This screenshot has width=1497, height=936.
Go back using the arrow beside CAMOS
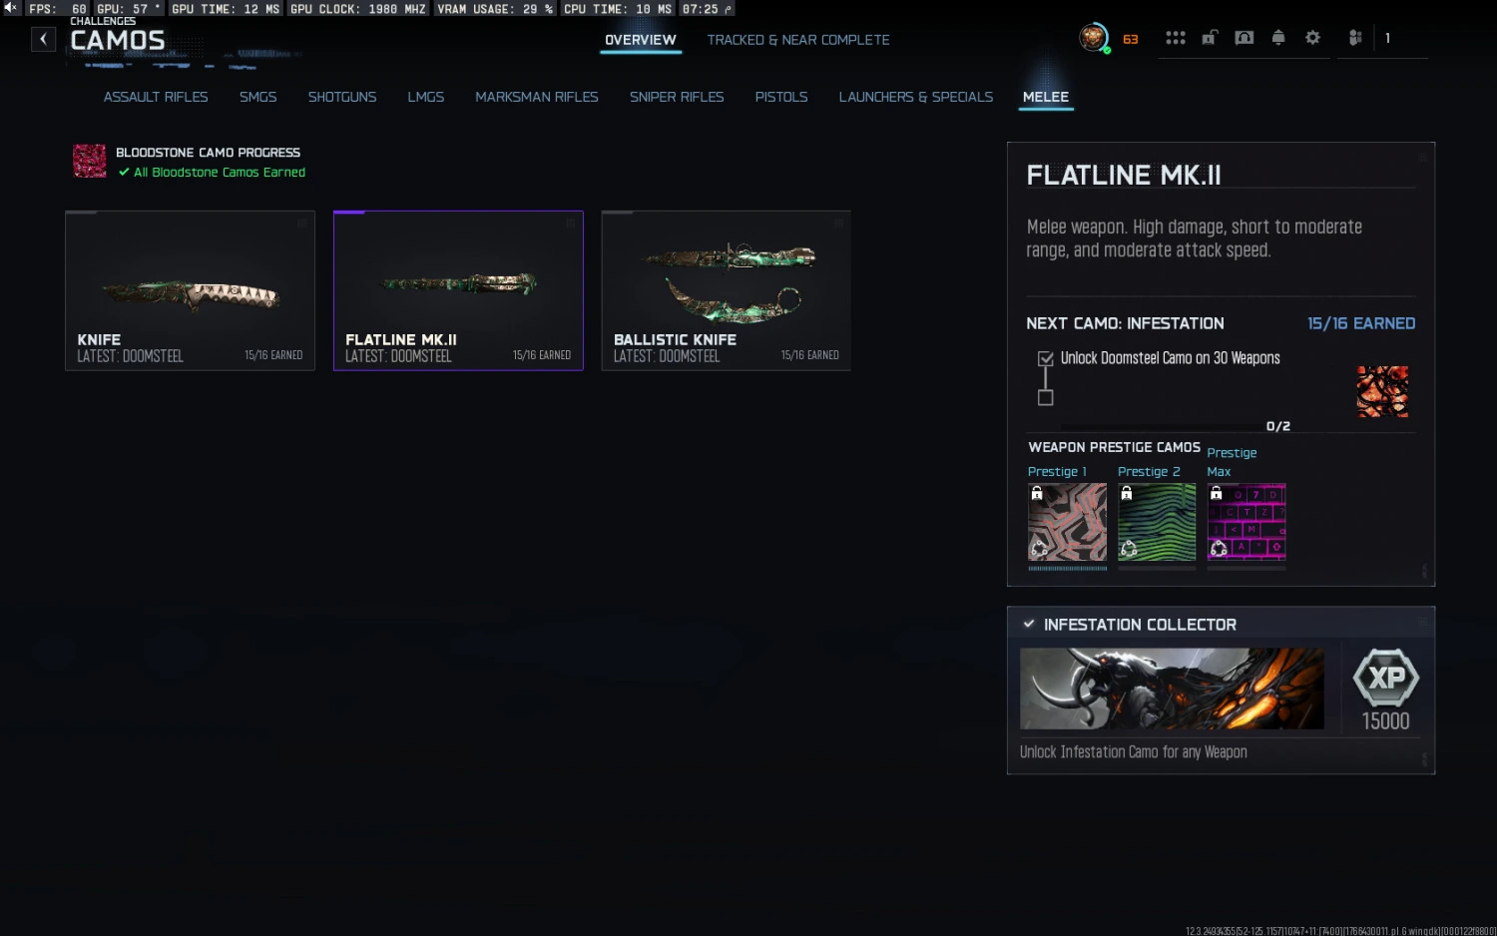(x=43, y=39)
